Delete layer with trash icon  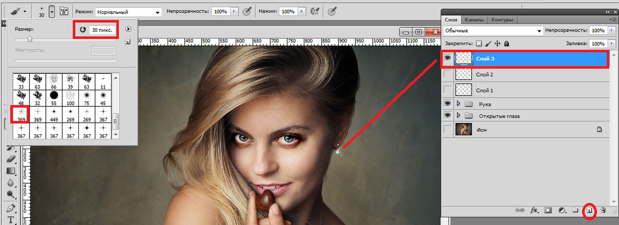(602, 211)
